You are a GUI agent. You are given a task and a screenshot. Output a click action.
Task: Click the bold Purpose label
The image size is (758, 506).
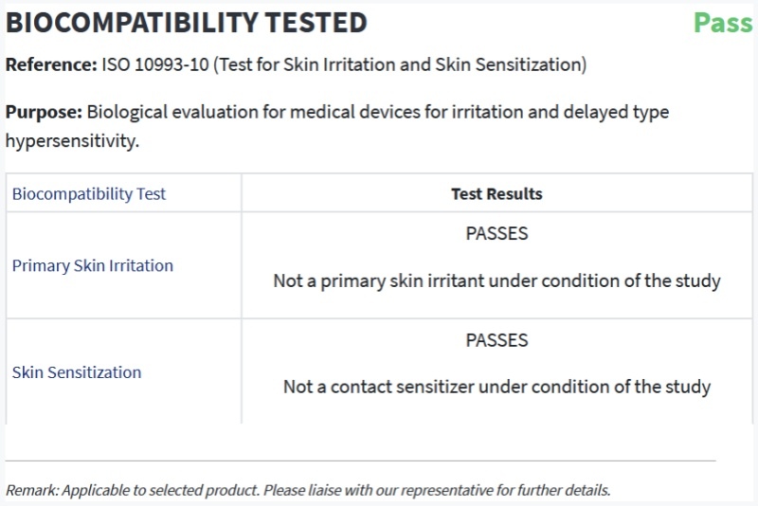45,112
